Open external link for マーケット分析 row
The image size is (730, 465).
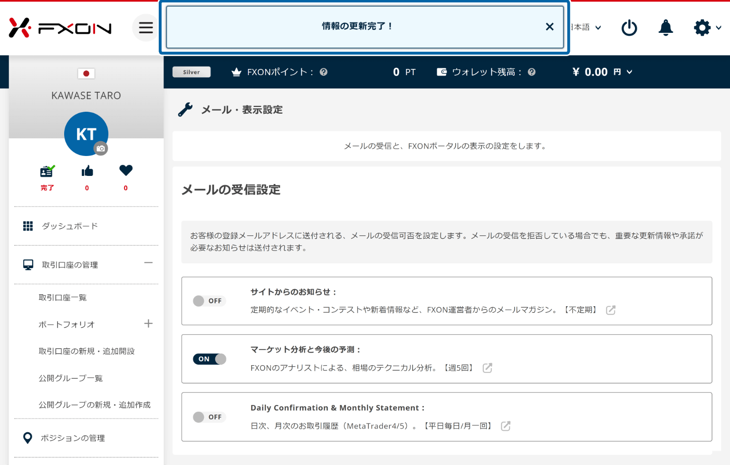[x=487, y=368]
